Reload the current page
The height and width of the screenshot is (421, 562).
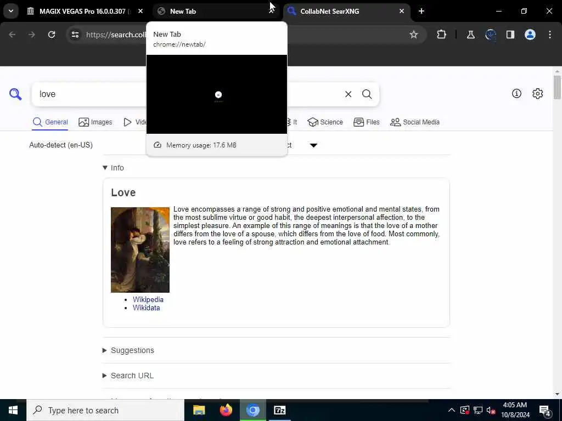52,35
